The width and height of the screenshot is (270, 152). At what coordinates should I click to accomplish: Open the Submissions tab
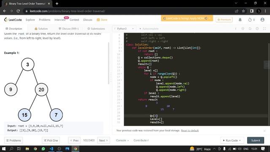96,29
